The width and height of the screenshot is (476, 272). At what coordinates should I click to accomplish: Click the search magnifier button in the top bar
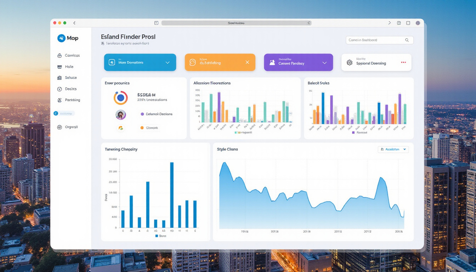[x=407, y=40]
